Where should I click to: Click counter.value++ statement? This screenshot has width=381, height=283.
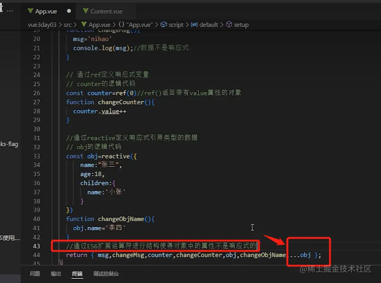click(100, 111)
